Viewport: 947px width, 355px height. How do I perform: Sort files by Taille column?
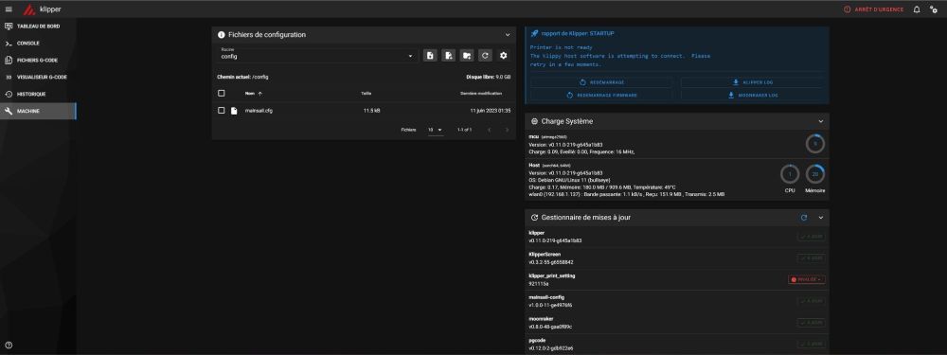click(x=366, y=94)
